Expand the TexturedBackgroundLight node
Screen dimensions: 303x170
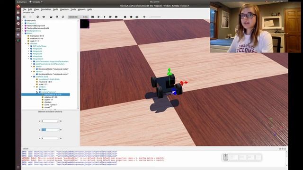pos(23,28)
